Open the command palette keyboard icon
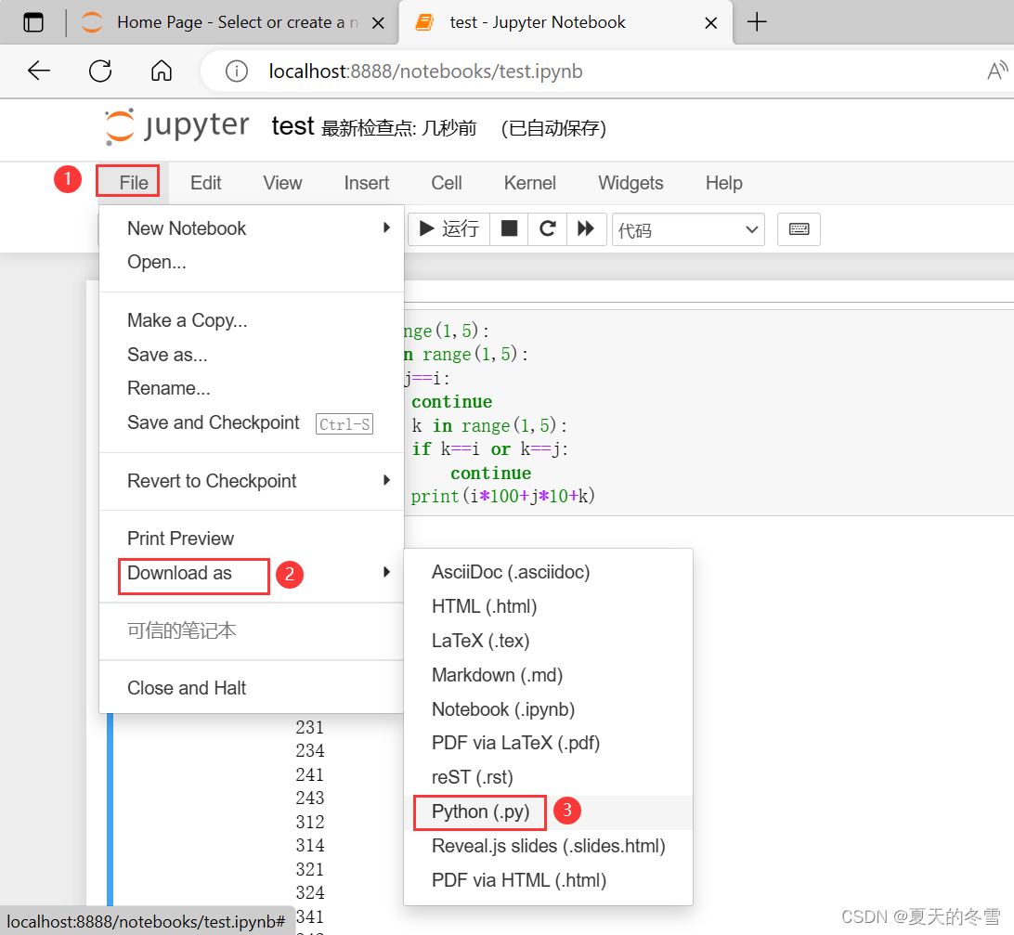The image size is (1014, 935). 799,229
